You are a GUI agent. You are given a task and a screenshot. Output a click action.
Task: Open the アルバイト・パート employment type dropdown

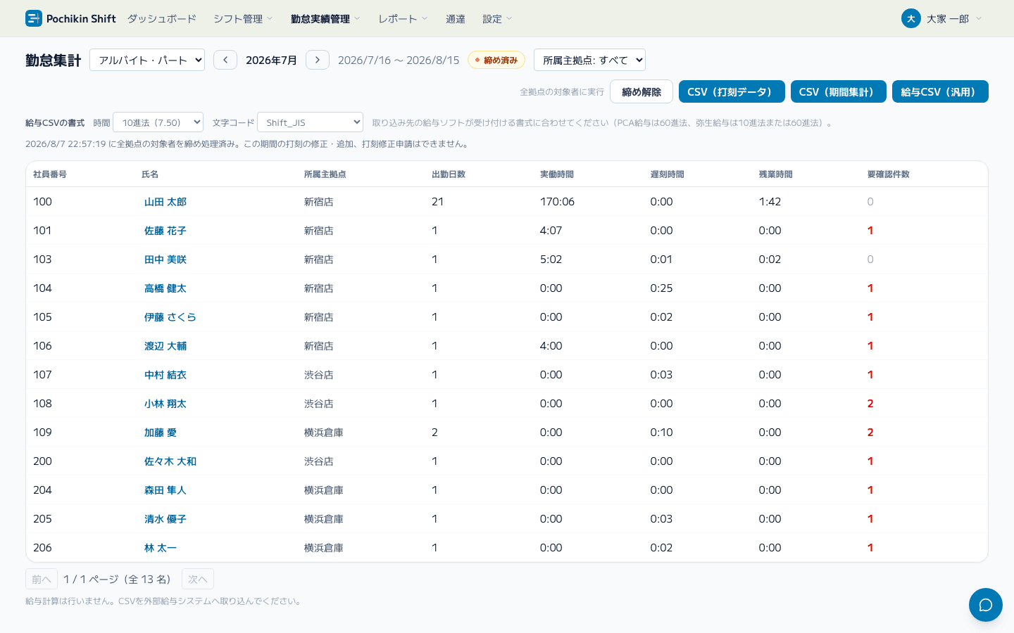[x=147, y=60]
